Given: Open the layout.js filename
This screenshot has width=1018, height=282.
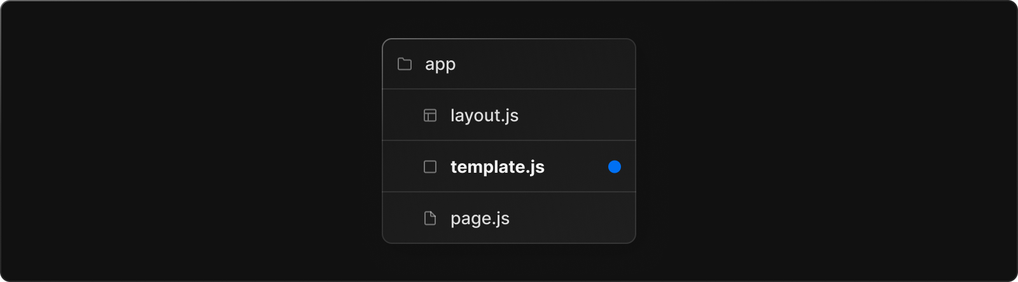Looking at the screenshot, I should [x=484, y=116].
